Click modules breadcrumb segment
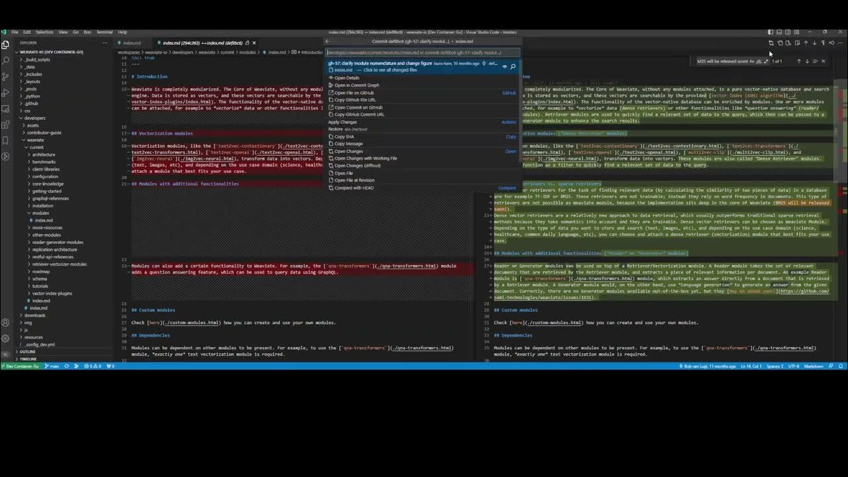Screen dimensions: 848x477 [247, 52]
